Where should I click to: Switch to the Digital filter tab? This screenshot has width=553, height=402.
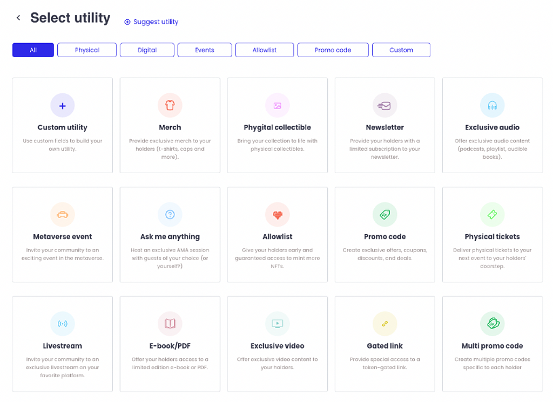tap(147, 50)
